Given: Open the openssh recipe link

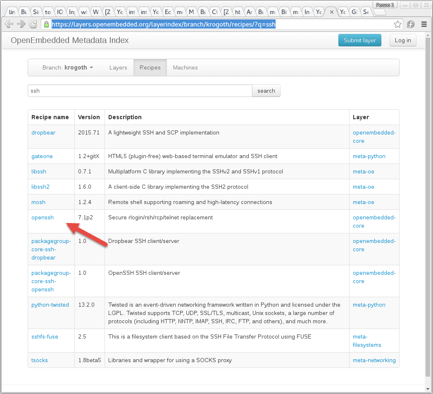Looking at the screenshot, I should (43, 217).
